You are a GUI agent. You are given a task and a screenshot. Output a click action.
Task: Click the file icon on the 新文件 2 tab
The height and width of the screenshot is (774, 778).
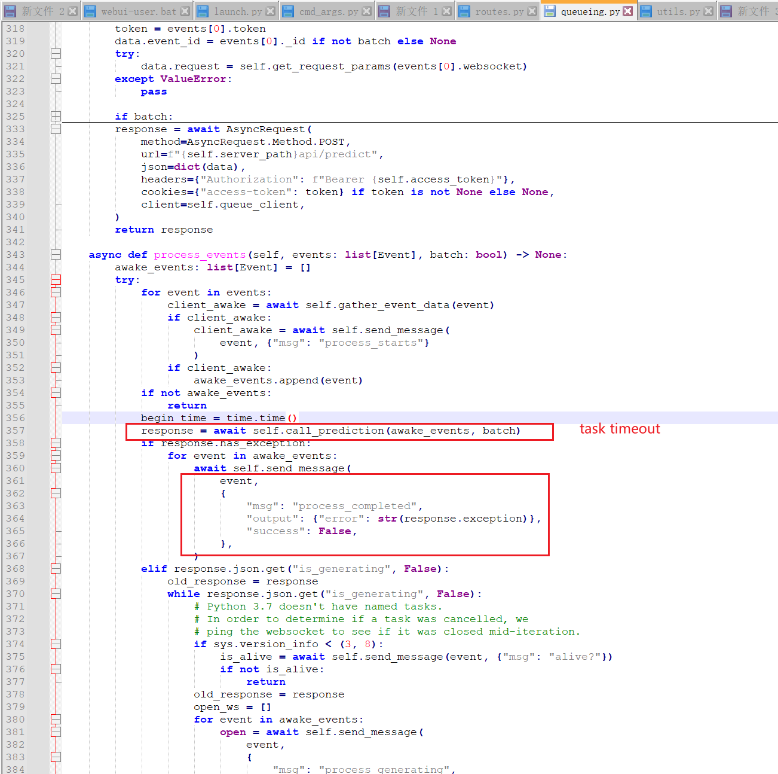10,10
